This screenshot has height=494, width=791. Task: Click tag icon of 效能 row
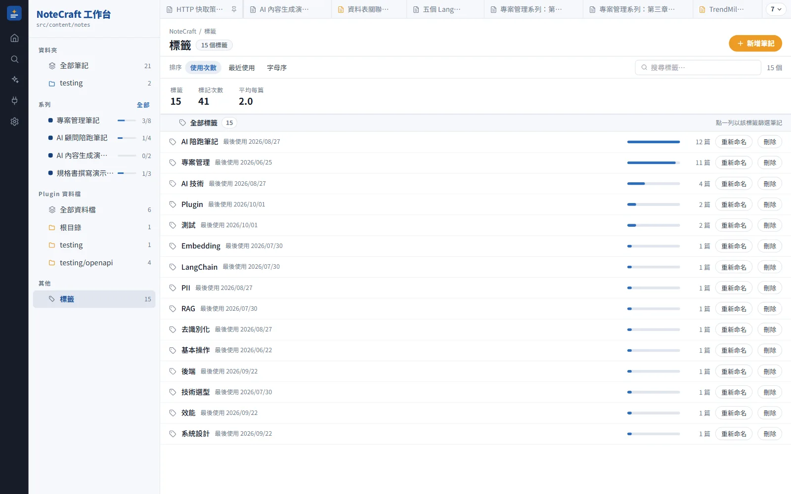pyautogui.click(x=173, y=413)
